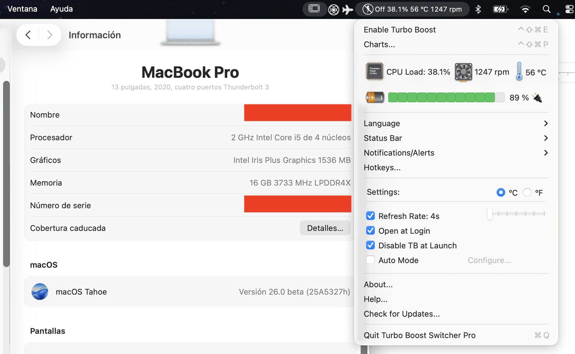This screenshot has height=354, width=575.
Task: Click the Detalles... button
Action: (325, 228)
